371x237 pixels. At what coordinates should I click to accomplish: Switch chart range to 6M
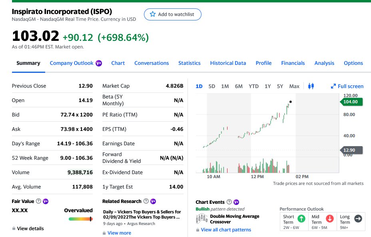(x=239, y=86)
